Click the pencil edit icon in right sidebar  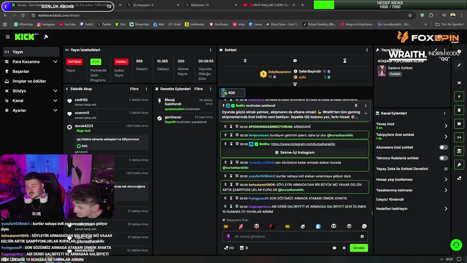click(459, 65)
